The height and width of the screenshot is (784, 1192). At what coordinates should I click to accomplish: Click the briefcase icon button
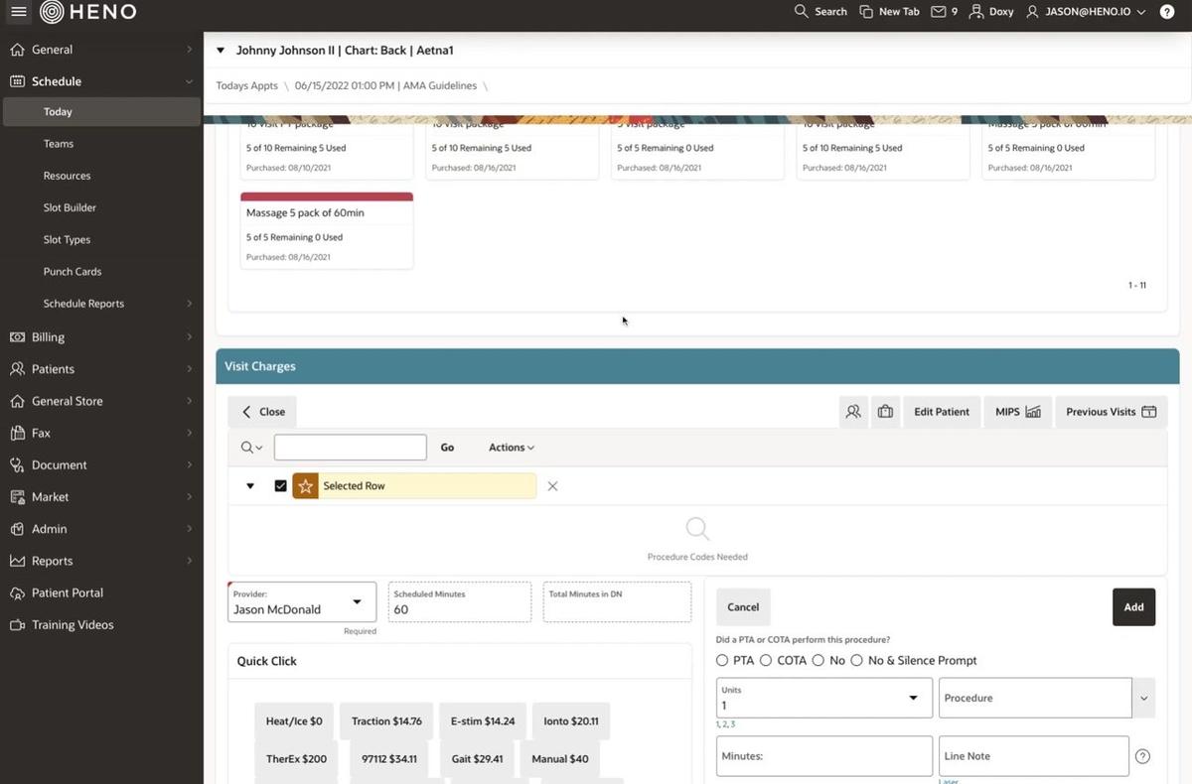pyautogui.click(x=885, y=412)
